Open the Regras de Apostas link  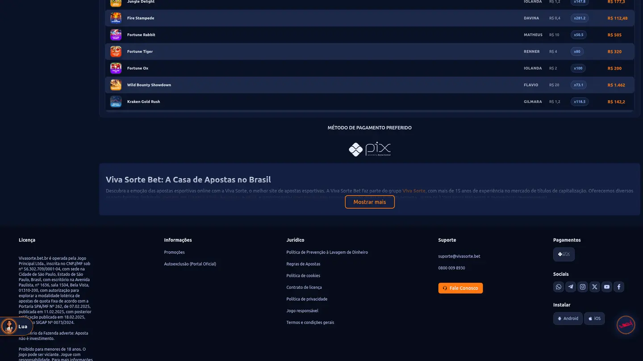303,264
